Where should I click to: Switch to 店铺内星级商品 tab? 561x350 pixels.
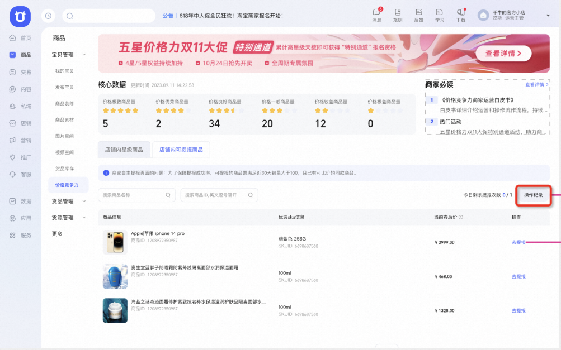124,150
